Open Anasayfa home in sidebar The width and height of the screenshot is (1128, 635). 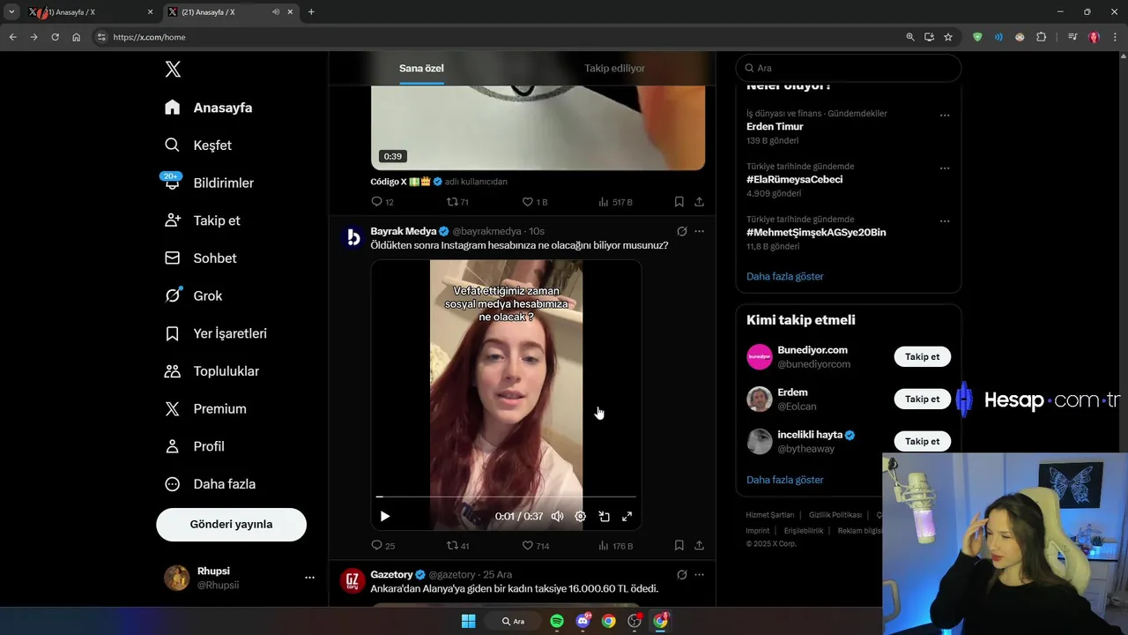point(209,108)
